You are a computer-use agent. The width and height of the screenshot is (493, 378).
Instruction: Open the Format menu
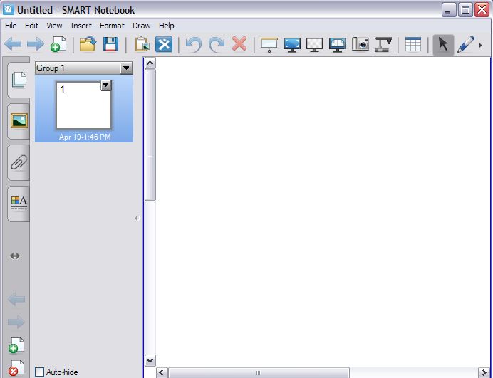(112, 26)
